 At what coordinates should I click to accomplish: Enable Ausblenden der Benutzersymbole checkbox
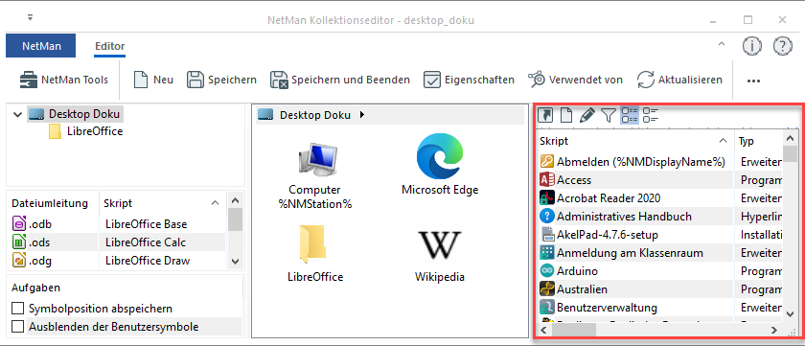(x=18, y=327)
